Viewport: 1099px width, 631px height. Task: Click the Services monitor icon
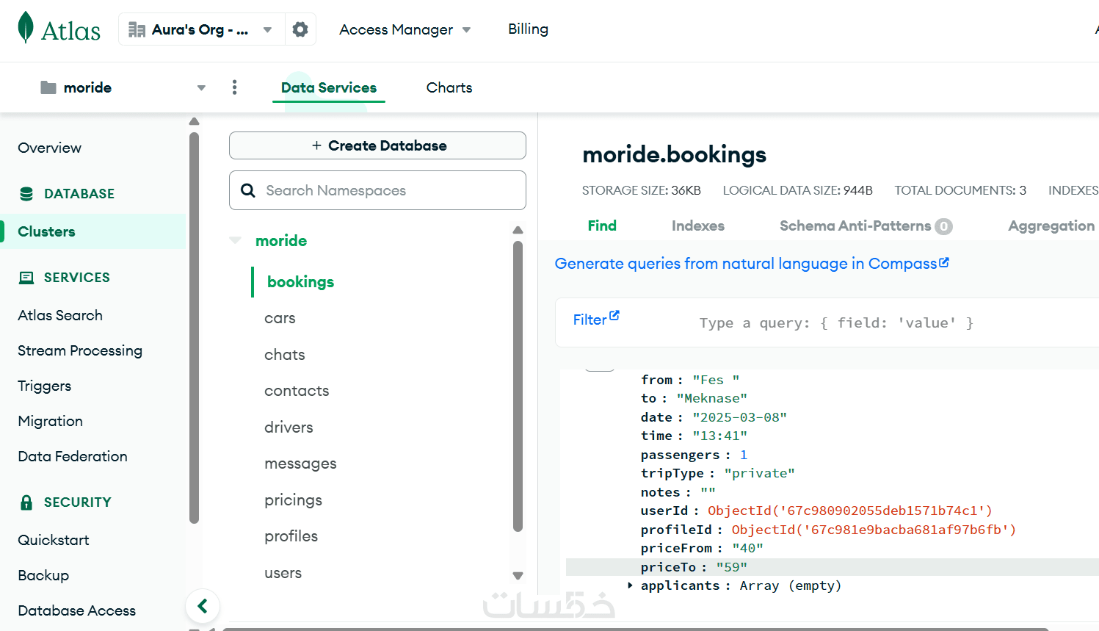(26, 278)
